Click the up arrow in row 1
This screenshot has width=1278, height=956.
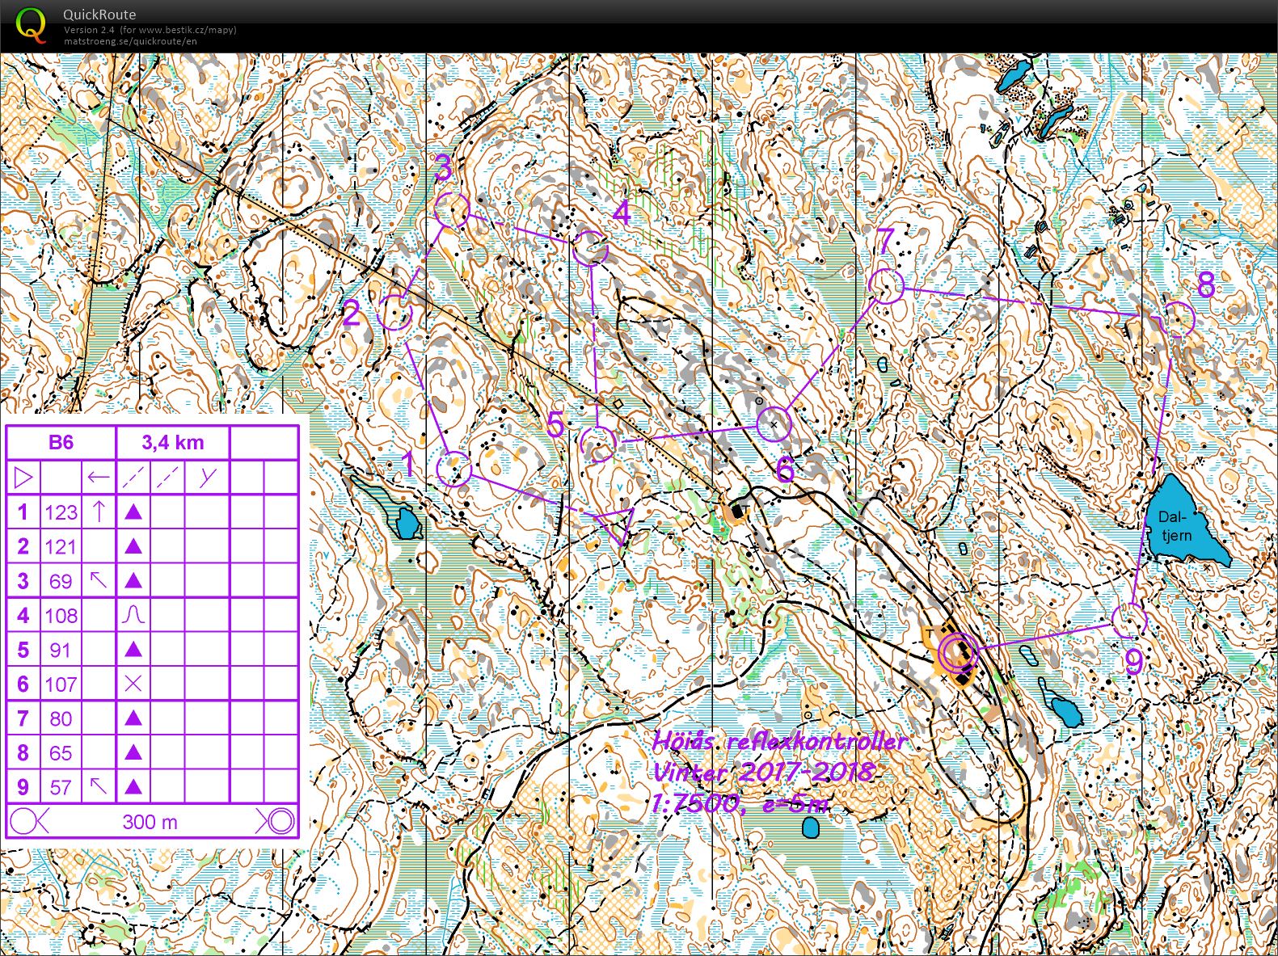pos(99,511)
